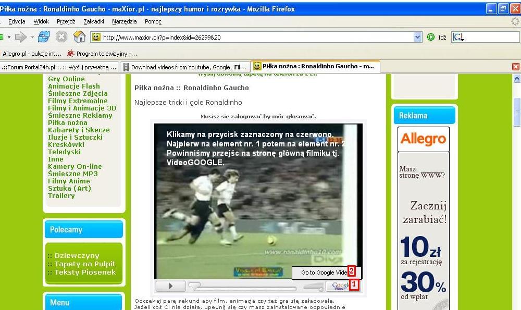Screen dimensions: 521x310
Task: Open the Zakładki menu
Action: (94, 21)
